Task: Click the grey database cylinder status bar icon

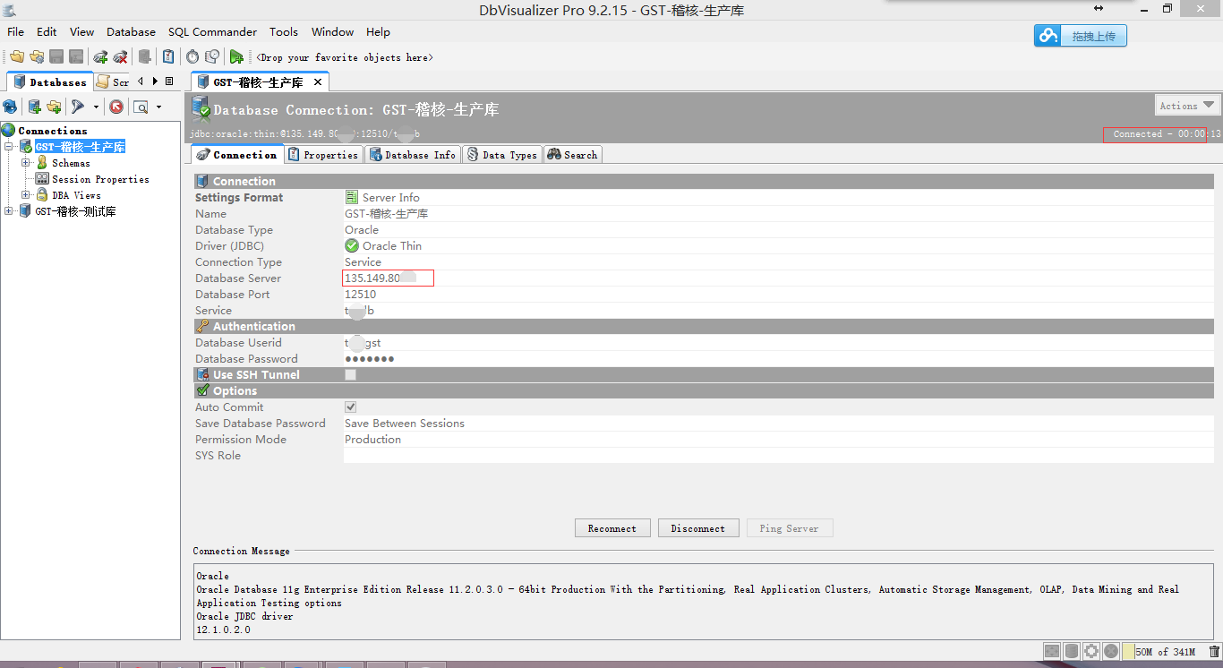Action: 1072,652
